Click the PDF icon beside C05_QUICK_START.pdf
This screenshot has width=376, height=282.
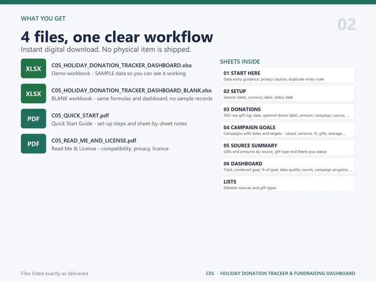coord(33,119)
